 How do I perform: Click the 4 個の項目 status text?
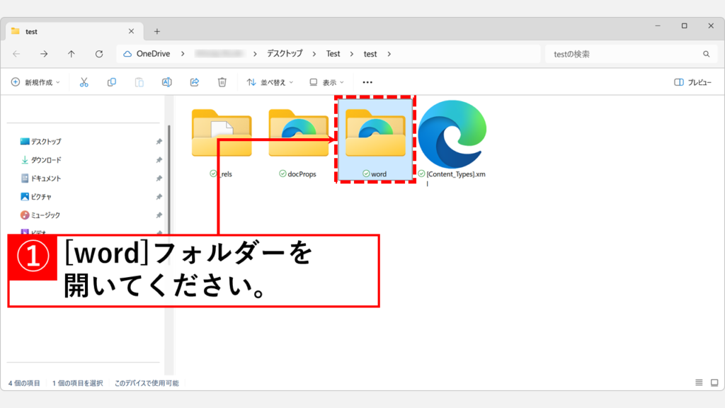click(24, 383)
